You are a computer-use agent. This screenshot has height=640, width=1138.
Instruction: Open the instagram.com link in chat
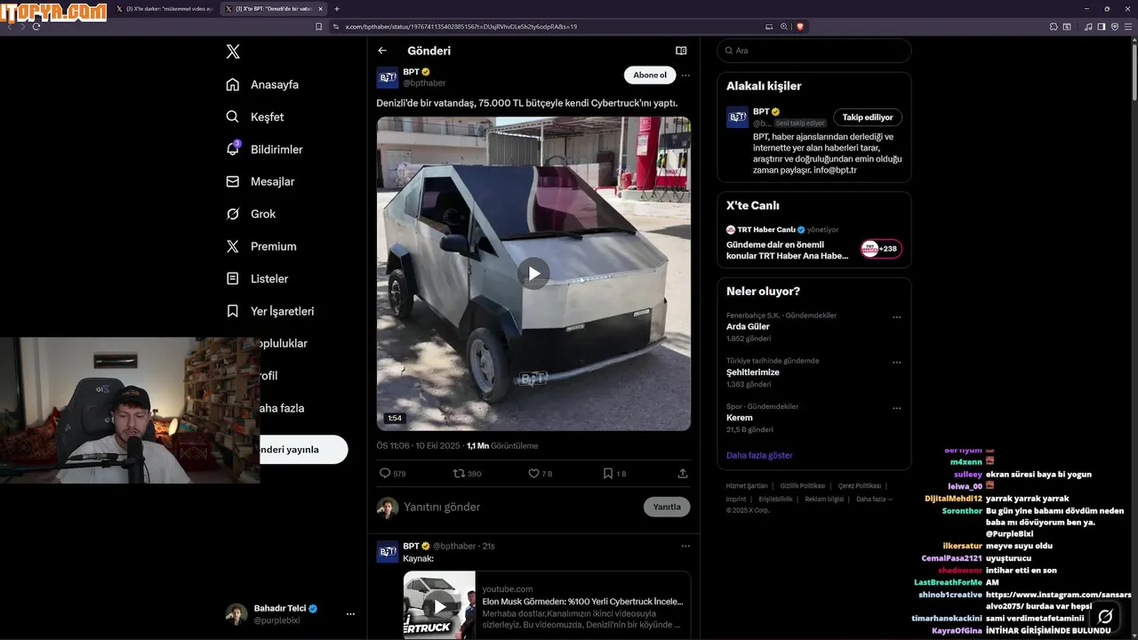[1058, 600]
